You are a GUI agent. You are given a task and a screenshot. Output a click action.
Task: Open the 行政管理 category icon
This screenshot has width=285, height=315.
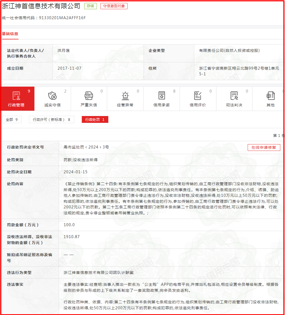16,96
